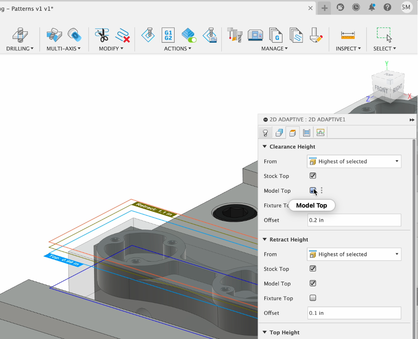The image size is (418, 339).
Task: Click the ruler Measure icon above Inspect
Action: click(x=348, y=35)
